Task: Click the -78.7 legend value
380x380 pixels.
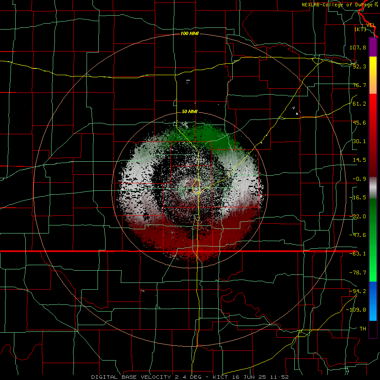Action: click(358, 273)
